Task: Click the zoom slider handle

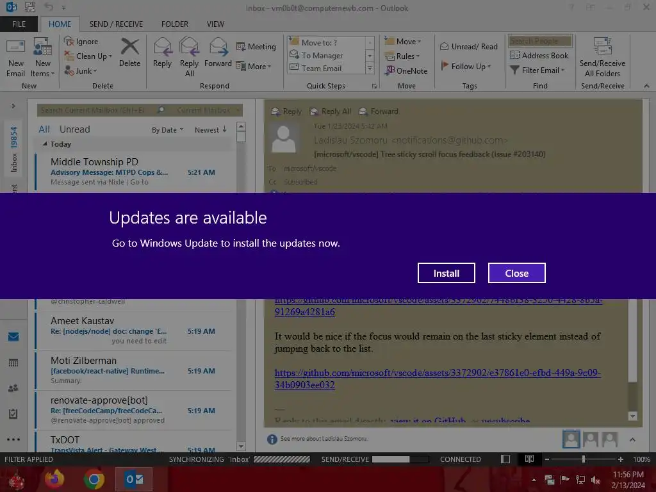Action: [583, 459]
